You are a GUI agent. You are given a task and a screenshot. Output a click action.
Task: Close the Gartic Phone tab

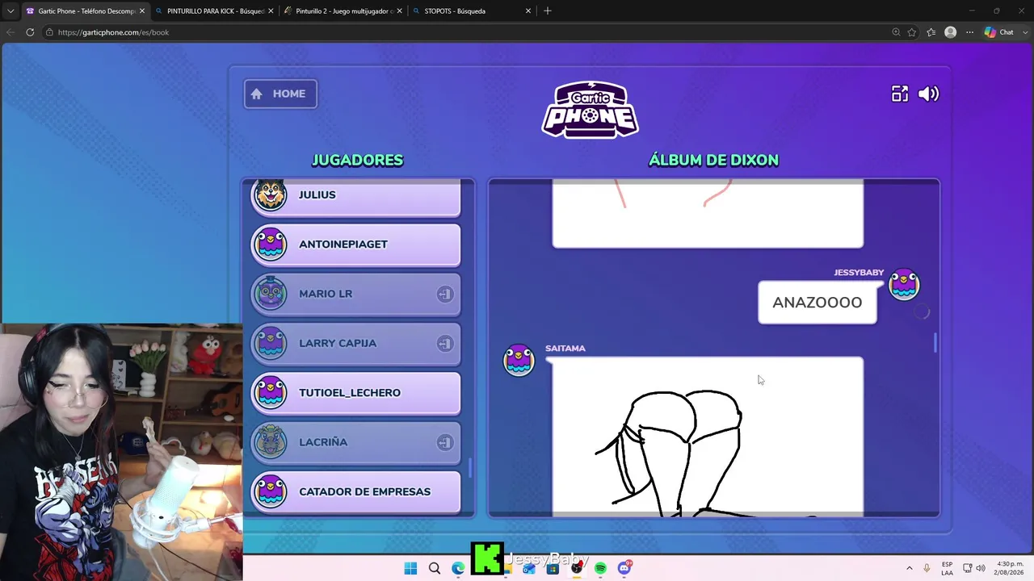[x=142, y=10]
